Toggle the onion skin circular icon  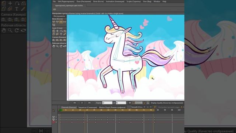click(155, 107)
